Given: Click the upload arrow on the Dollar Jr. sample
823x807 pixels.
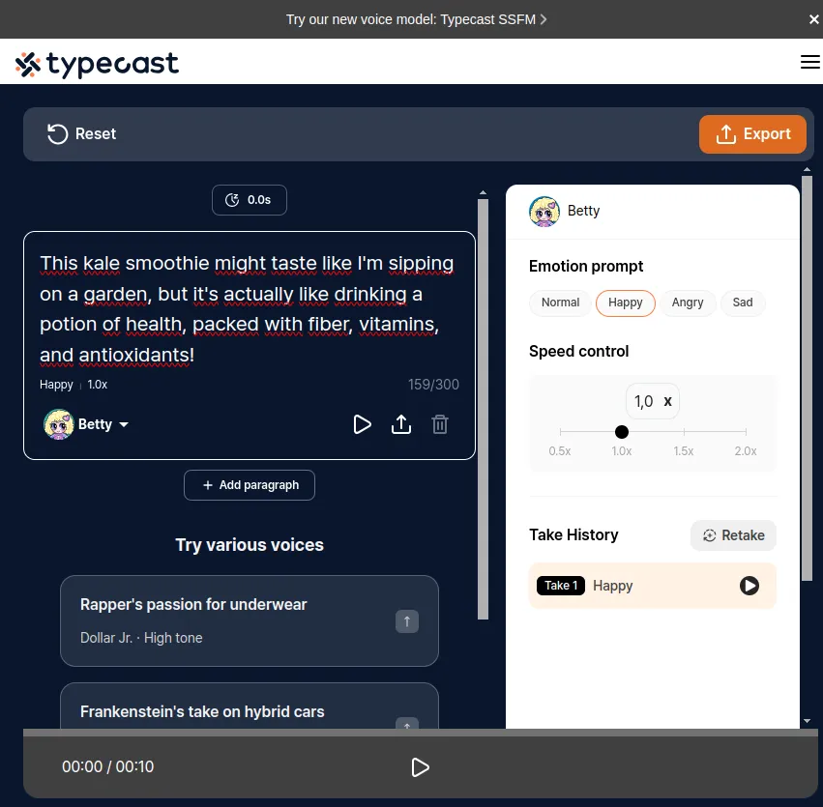Looking at the screenshot, I should (x=407, y=621).
